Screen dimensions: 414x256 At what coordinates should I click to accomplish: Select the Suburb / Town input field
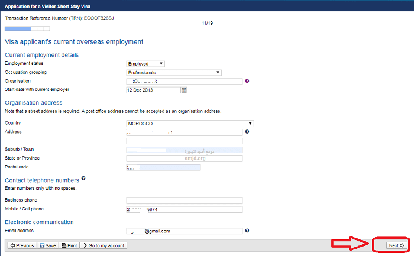tap(184, 150)
